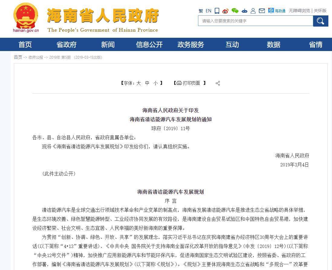Image resolution: width=332 pixels, height=270 pixels.
Task: Go to 首页 in navigation bar
Action: pyautogui.click(x=25, y=45)
